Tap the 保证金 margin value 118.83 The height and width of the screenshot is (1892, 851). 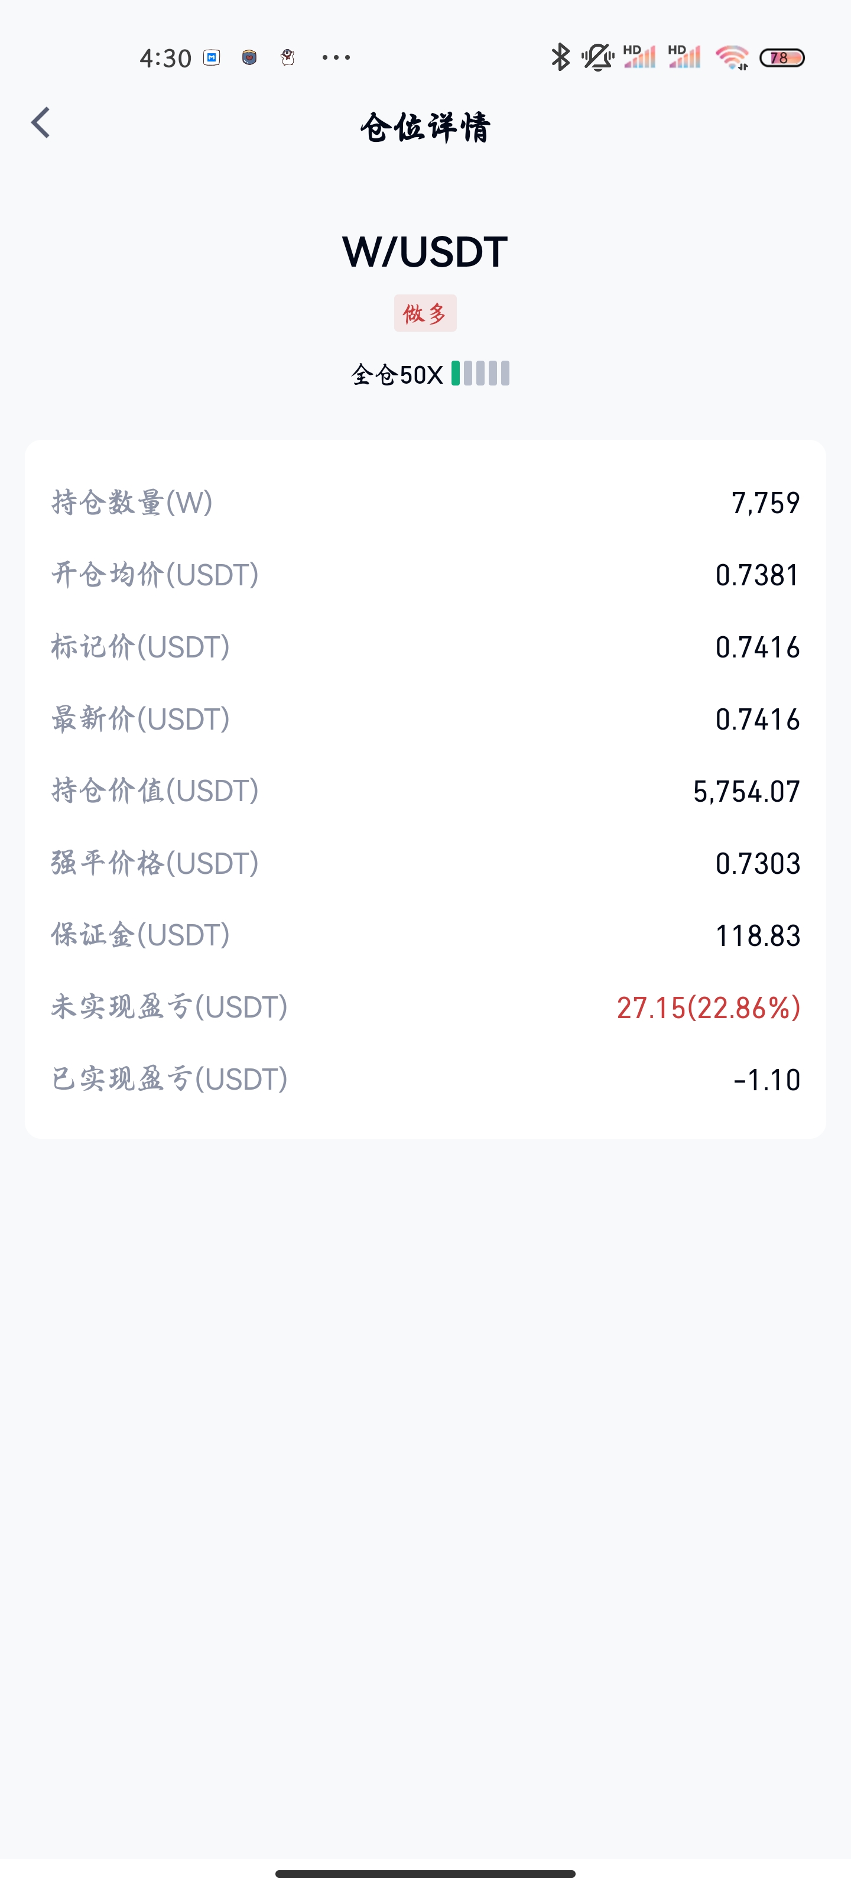click(x=758, y=935)
